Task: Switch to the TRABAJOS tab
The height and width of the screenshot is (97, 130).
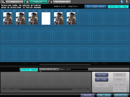Action: pos(36,2)
